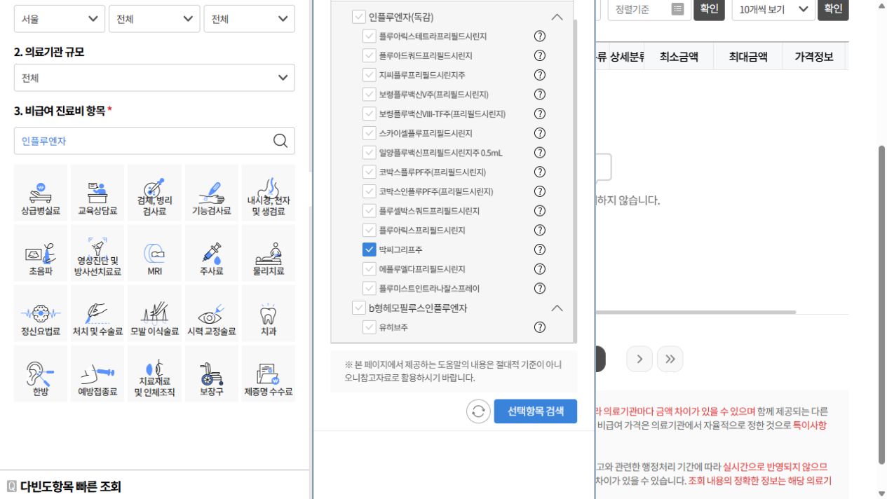Open the help icon for 지씨플루프리필드시린지주

pos(540,74)
